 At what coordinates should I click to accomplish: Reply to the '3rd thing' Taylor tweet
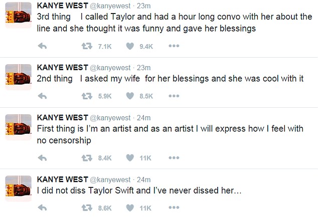pyautogui.click(x=43, y=46)
